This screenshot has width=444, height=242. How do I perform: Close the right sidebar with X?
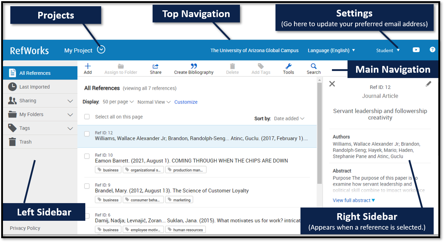click(x=332, y=84)
